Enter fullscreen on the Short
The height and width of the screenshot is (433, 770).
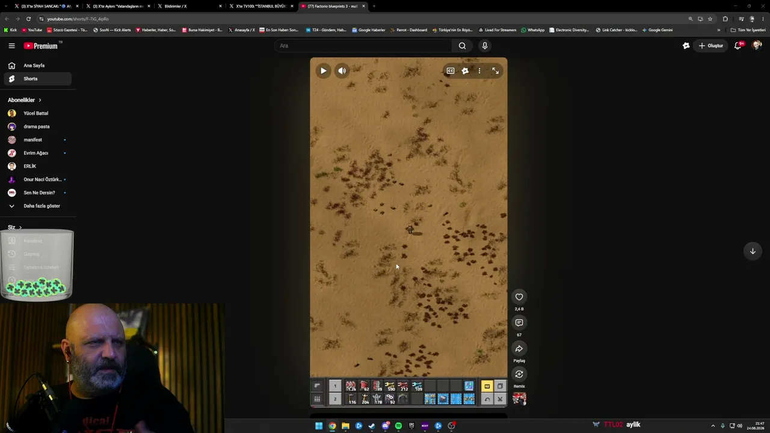point(495,71)
